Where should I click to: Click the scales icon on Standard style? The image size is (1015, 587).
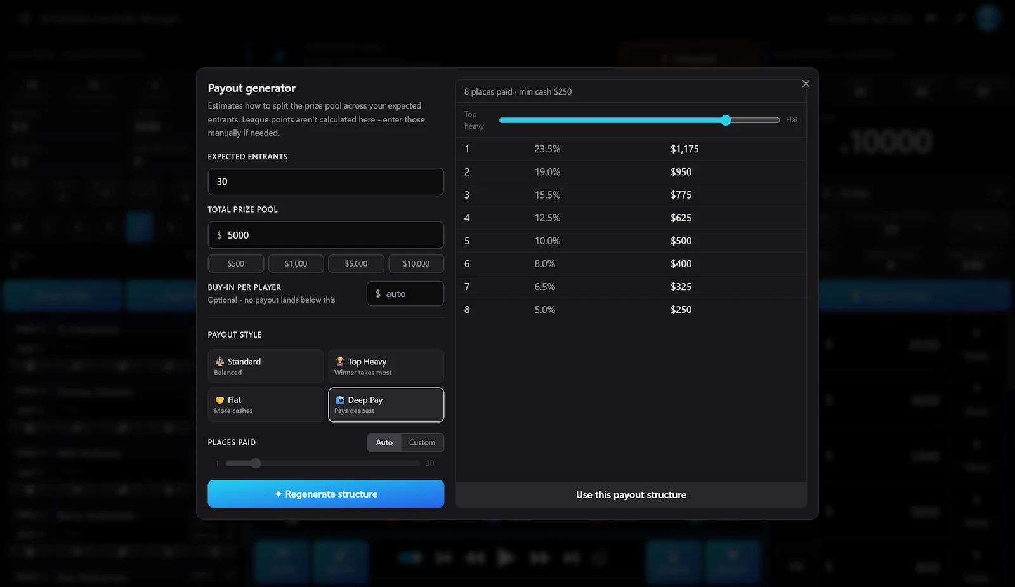pyautogui.click(x=219, y=361)
